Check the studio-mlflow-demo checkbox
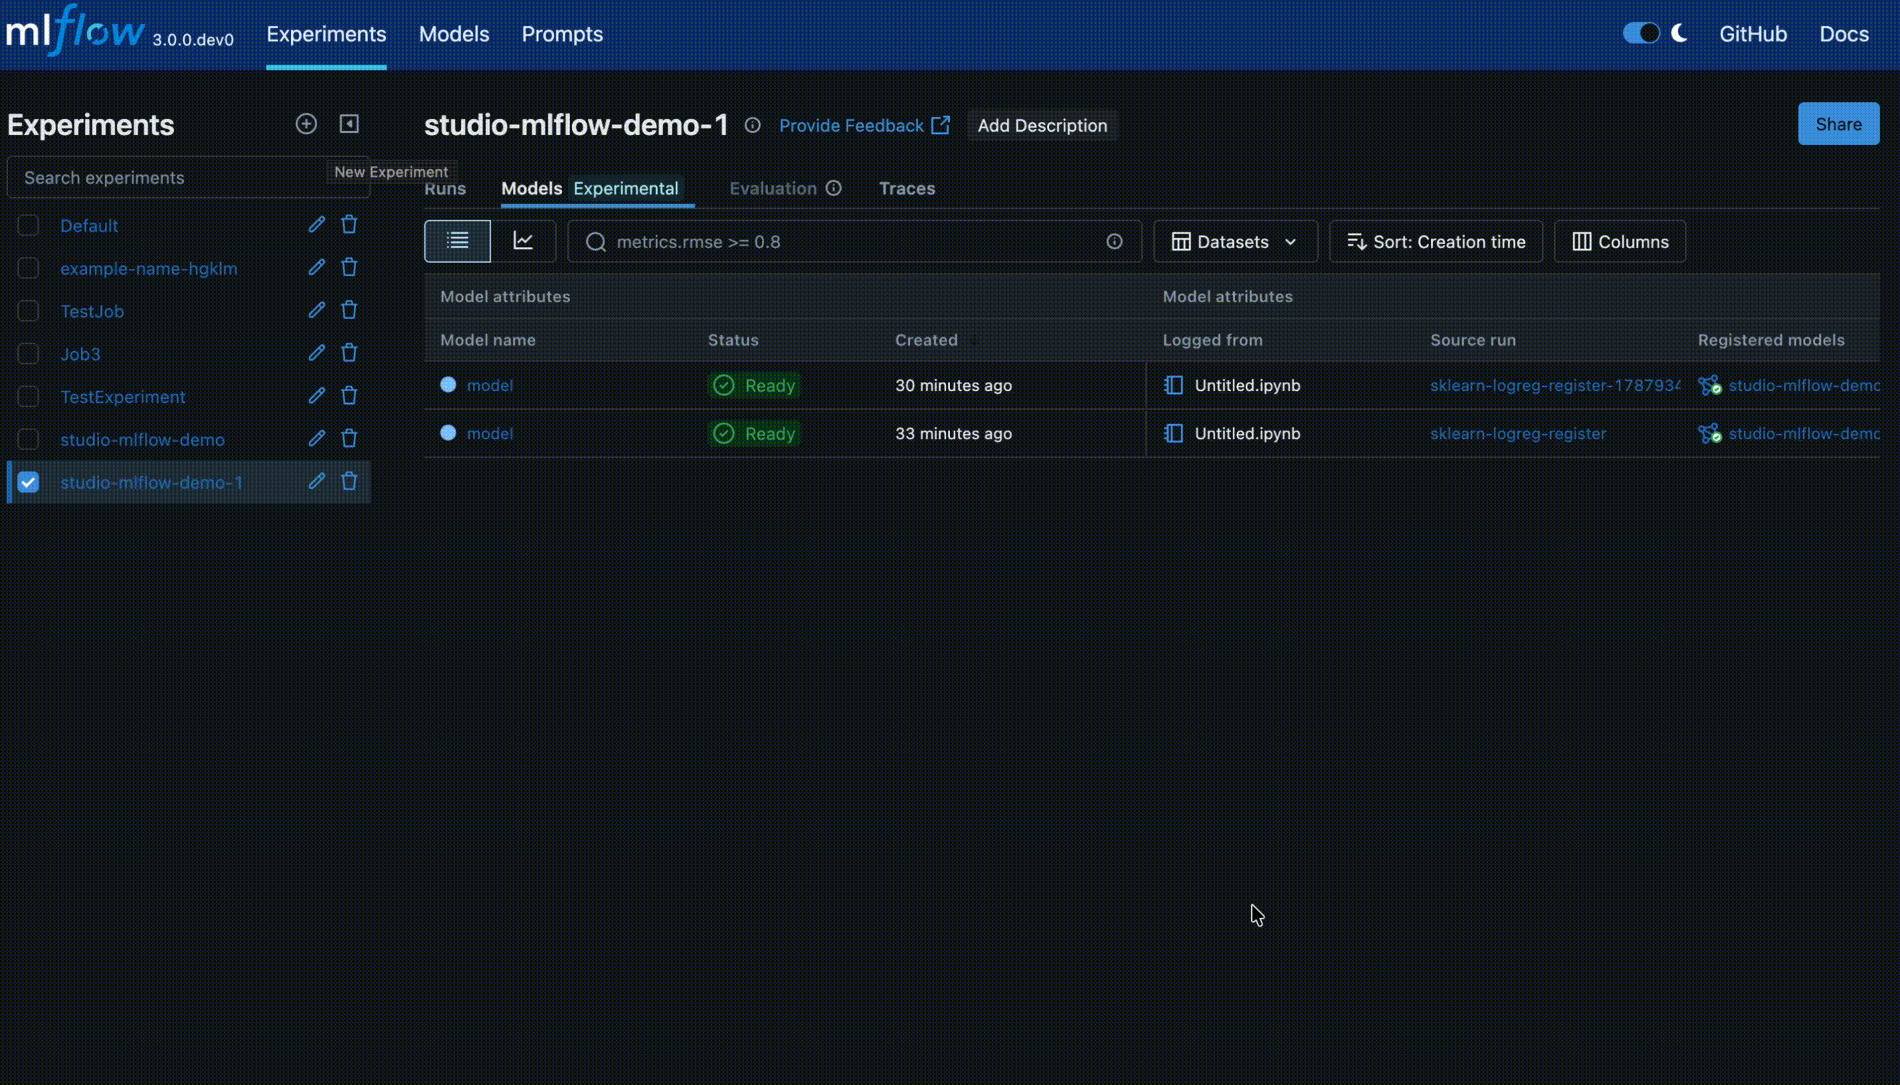This screenshot has height=1085, width=1900. pos(28,439)
